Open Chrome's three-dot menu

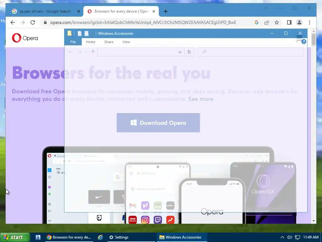click(309, 22)
